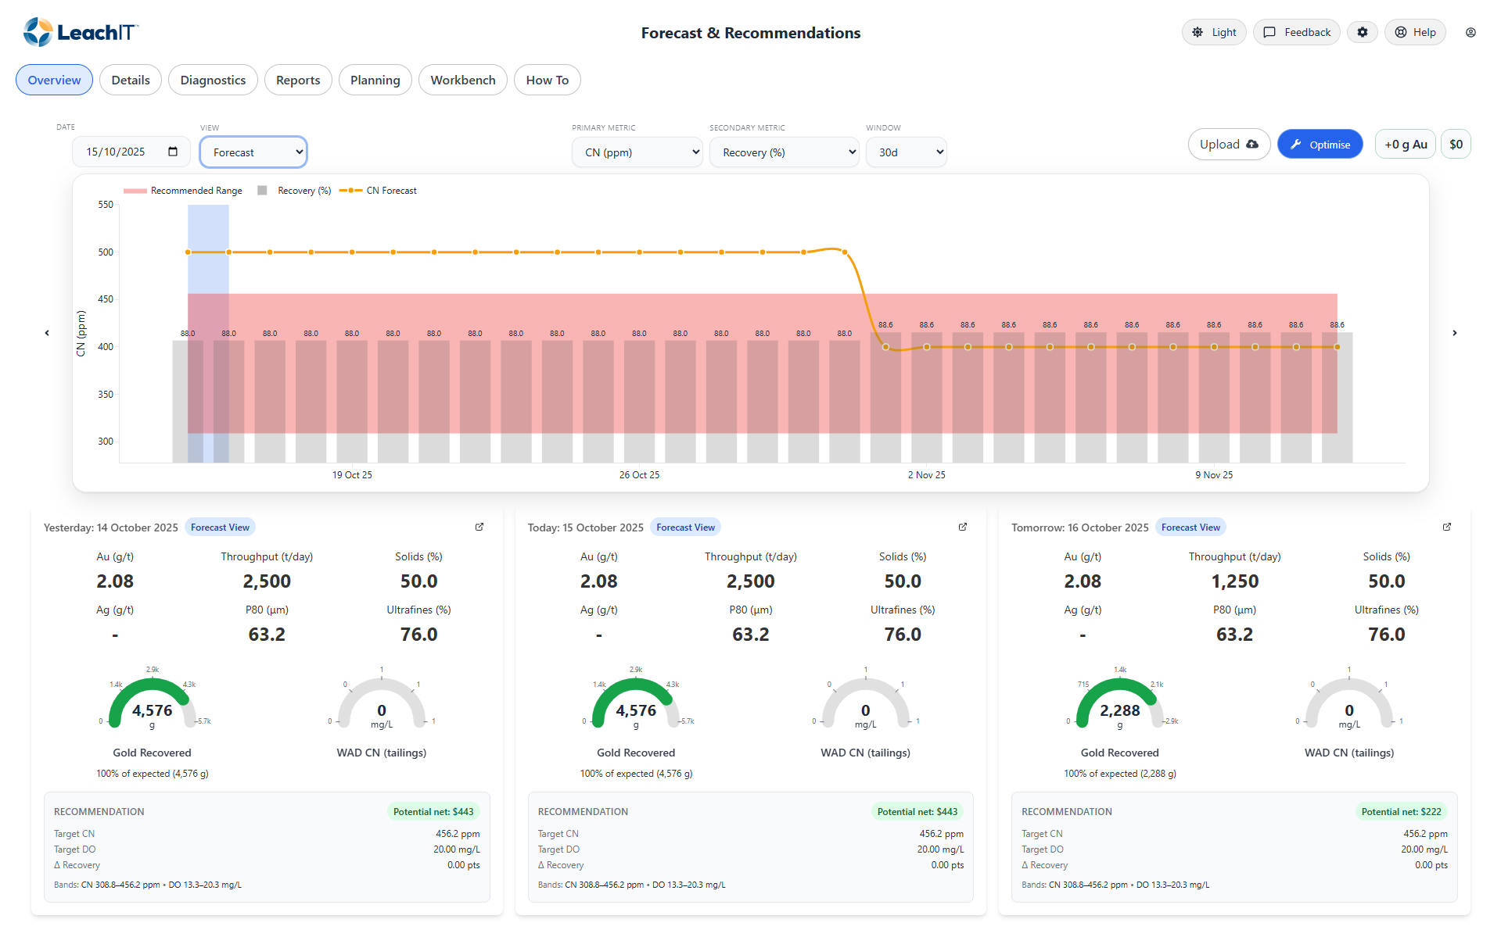Open Tomorrow card external link icon
1501x937 pixels.
coord(1447,527)
